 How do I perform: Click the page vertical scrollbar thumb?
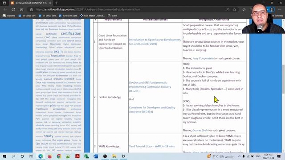(x=283, y=79)
